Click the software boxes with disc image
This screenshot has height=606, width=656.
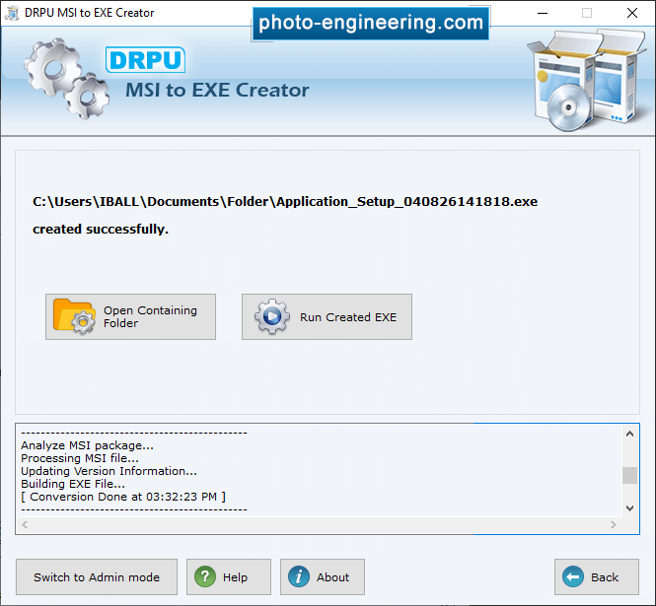point(587,80)
